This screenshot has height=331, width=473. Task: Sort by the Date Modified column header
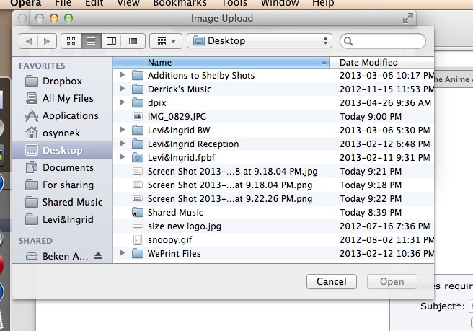point(381,63)
